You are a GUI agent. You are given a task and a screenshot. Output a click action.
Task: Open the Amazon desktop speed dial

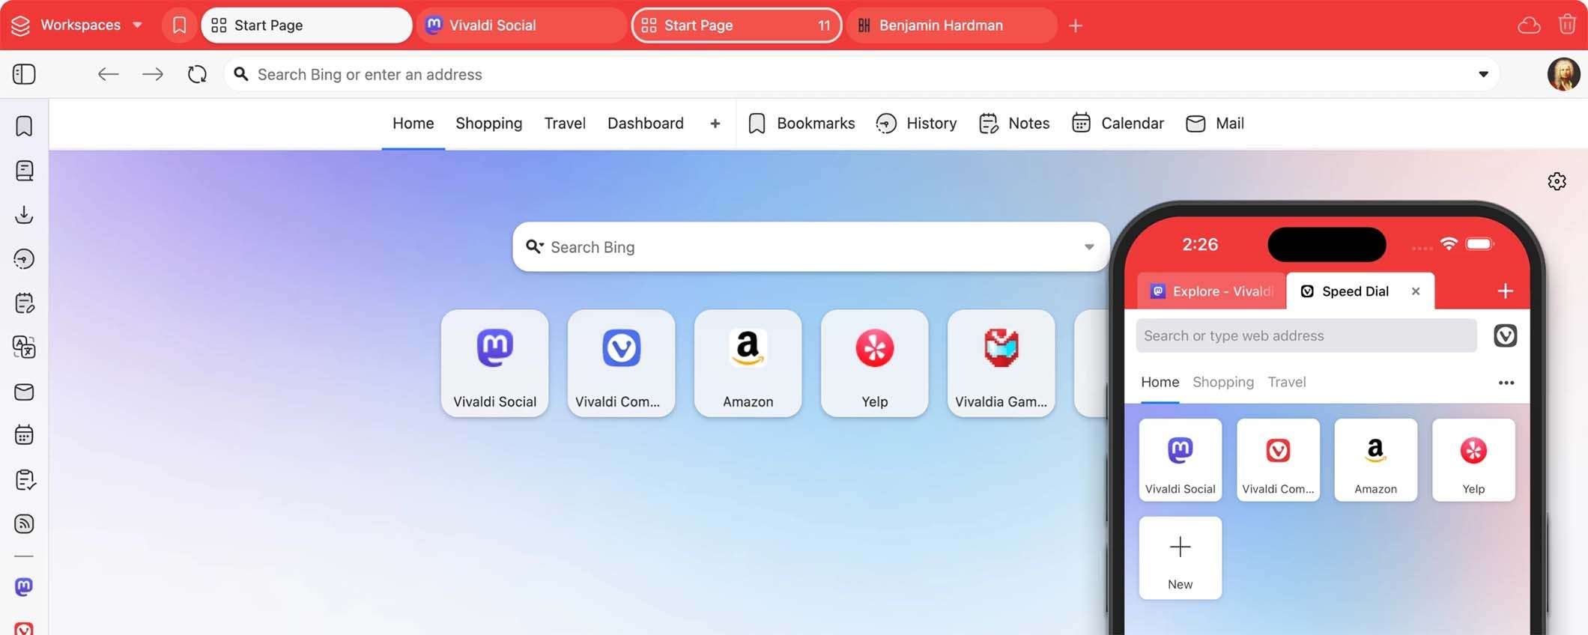pos(748,363)
